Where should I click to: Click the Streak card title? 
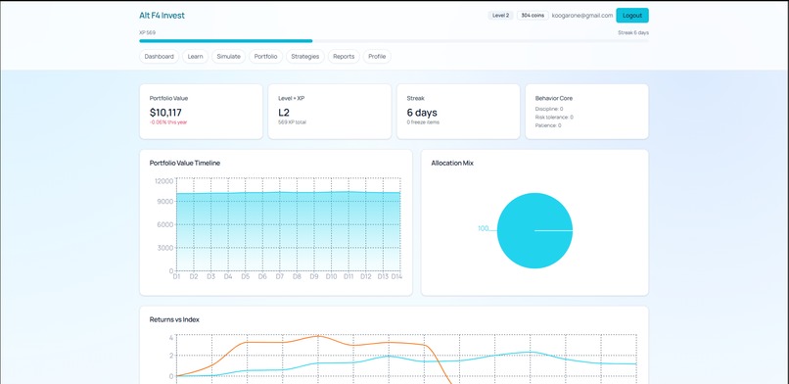(416, 98)
